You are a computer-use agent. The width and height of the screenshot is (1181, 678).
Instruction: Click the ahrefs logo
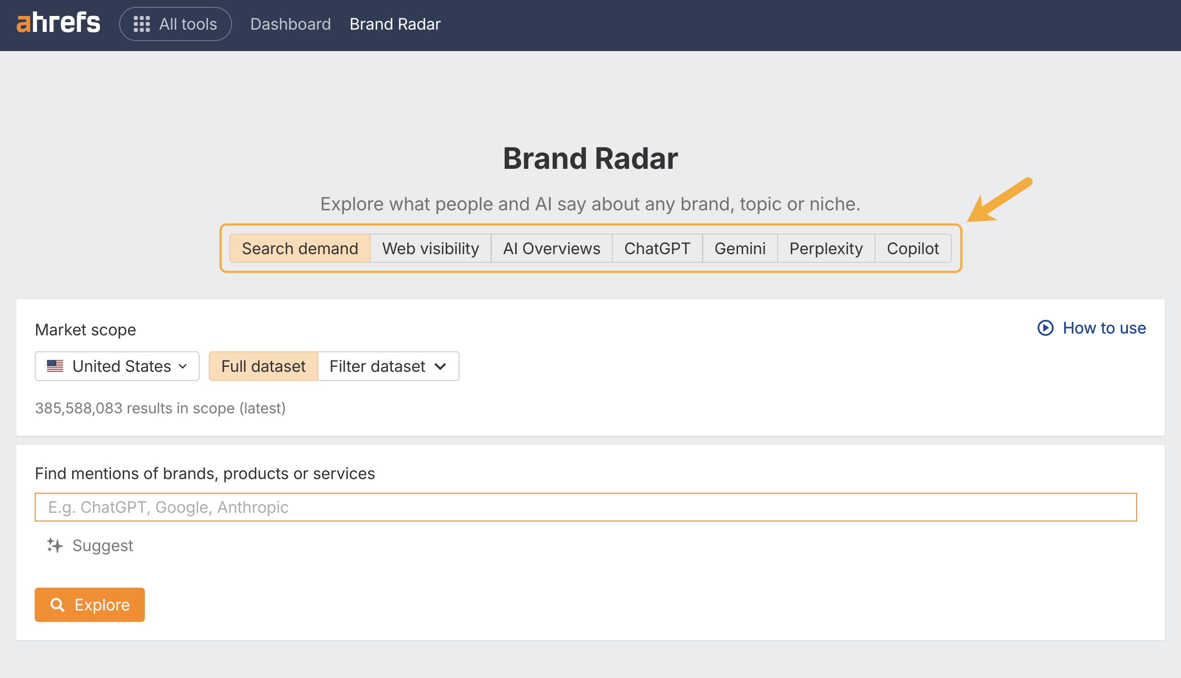point(58,23)
